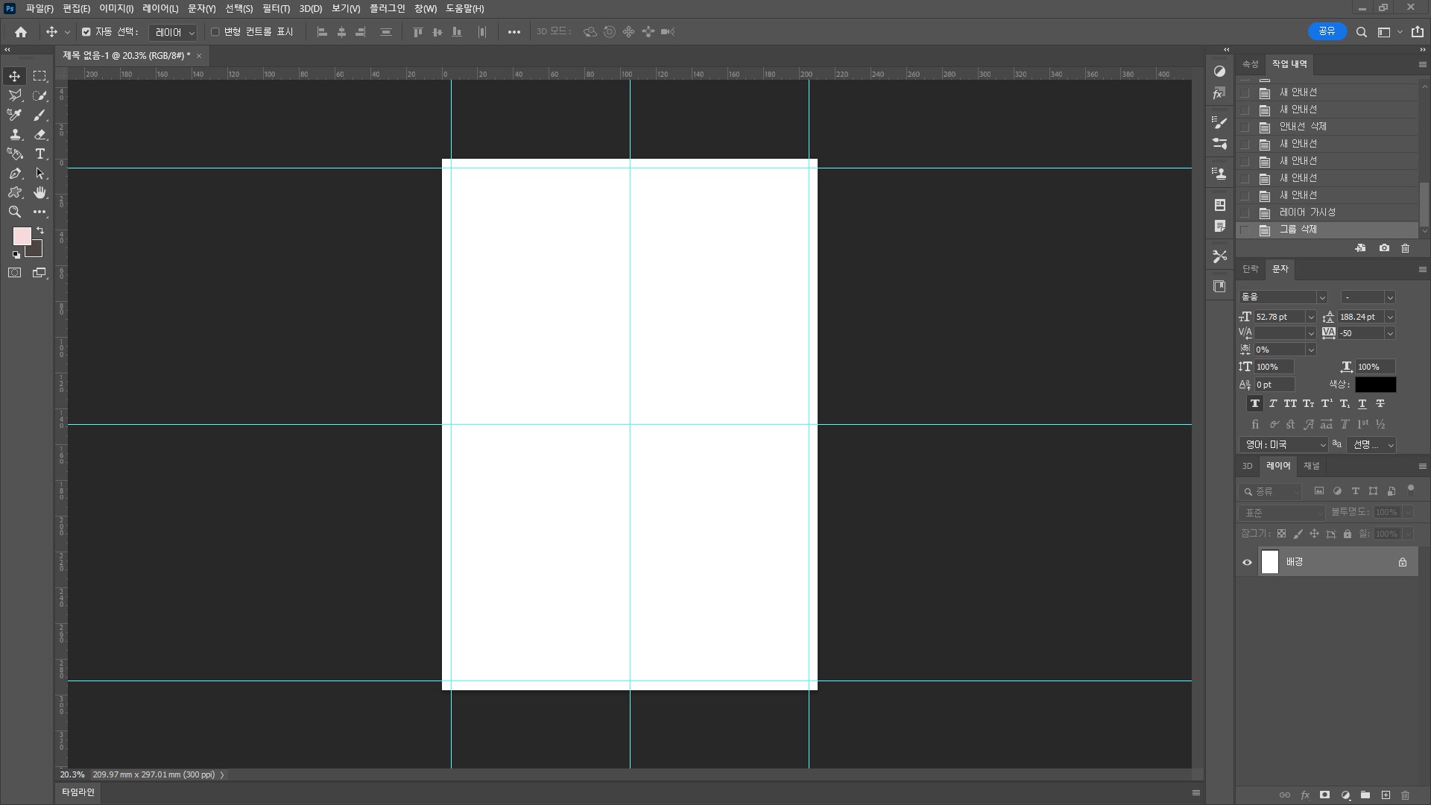This screenshot has width=1431, height=805.
Task: Expand the font family 돋움 dropdown
Action: [x=1321, y=297]
